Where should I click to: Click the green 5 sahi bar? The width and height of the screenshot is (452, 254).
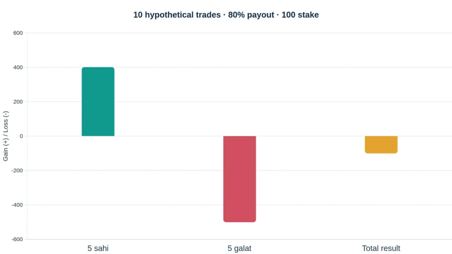click(98, 102)
